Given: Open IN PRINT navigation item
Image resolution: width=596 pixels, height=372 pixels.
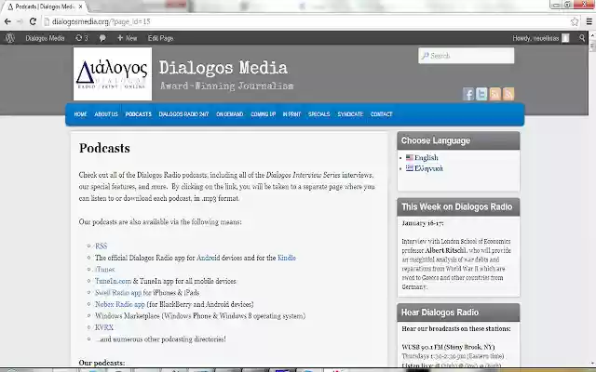Looking at the screenshot, I should pyautogui.click(x=291, y=114).
